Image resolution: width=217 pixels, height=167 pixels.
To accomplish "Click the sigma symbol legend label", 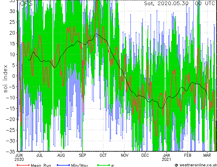I will [x=113, y=166].
